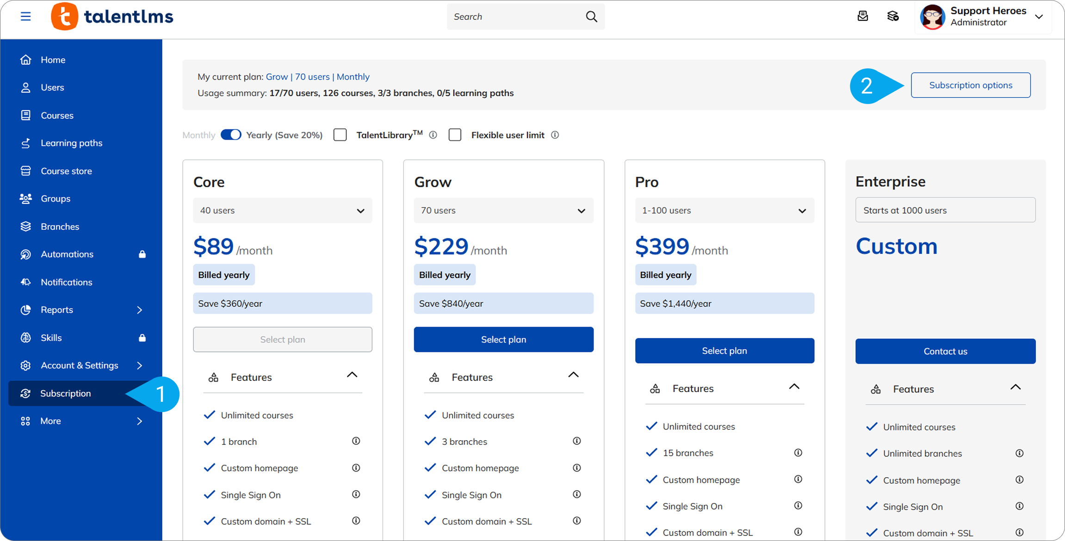Viewport: 1065px width, 541px height.
Task: Click Contact us for Enterprise
Action: coord(945,351)
